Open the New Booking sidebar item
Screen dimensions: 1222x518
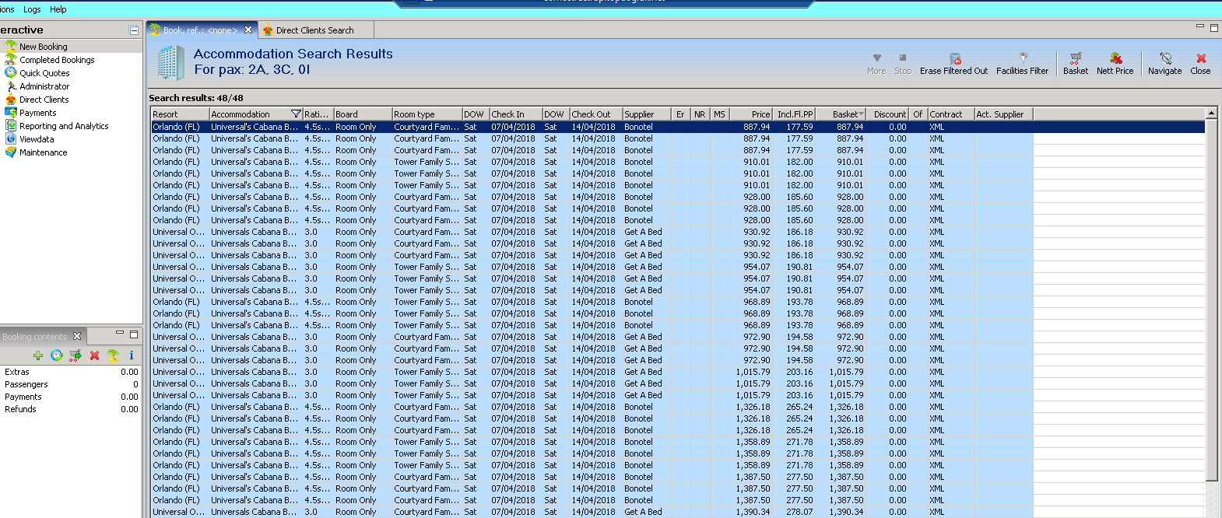pos(43,47)
